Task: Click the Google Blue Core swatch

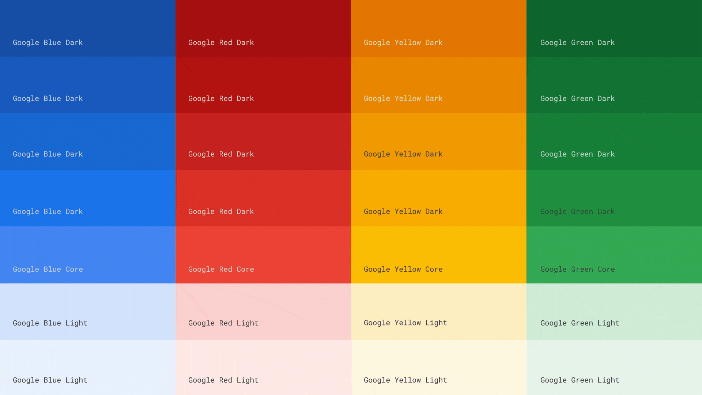Action: coord(88,255)
